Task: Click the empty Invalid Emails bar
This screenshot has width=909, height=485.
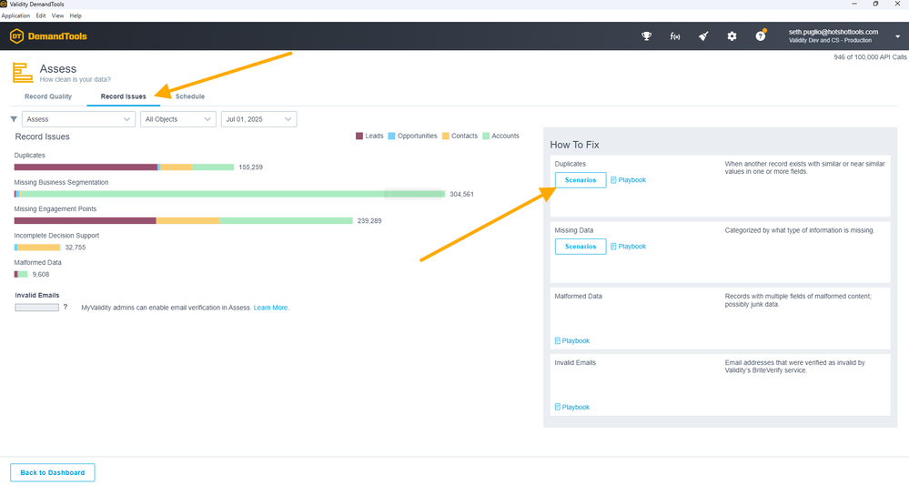Action: pyautogui.click(x=36, y=308)
